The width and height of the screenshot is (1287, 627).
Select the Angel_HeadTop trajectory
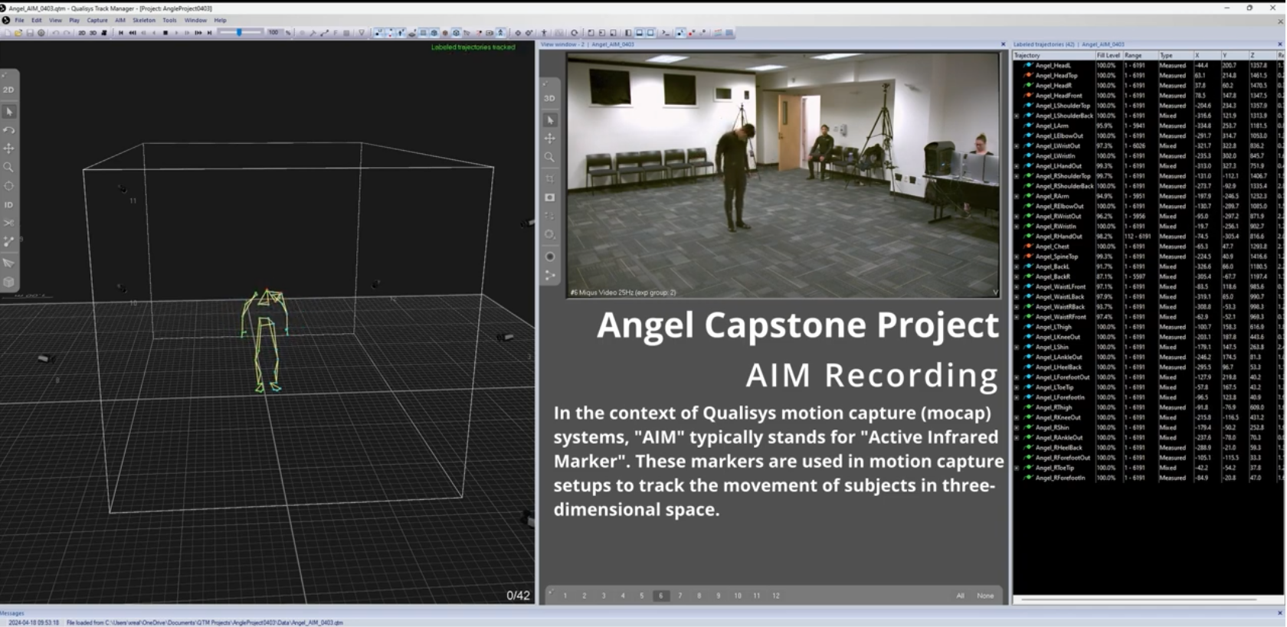click(x=1056, y=75)
